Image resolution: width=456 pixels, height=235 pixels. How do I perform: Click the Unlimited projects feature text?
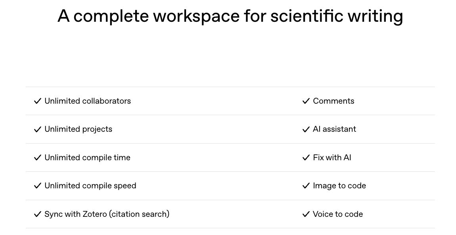point(78,129)
